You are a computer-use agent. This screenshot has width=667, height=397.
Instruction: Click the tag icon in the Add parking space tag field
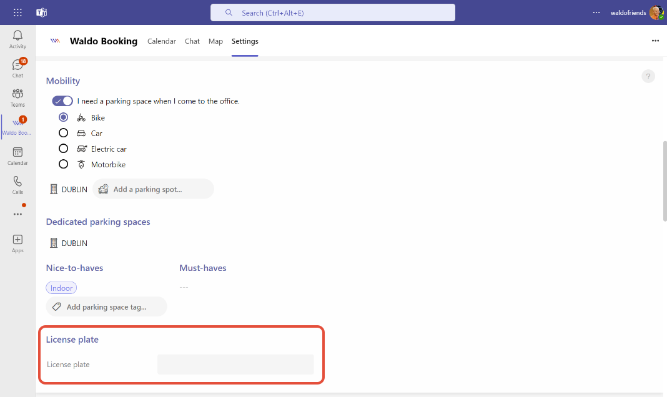click(x=57, y=306)
